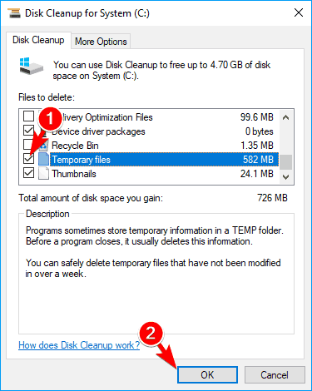Screen dimensions: 312x391
Task: Open the How does Disk Cleanup work link
Action: 79,345
